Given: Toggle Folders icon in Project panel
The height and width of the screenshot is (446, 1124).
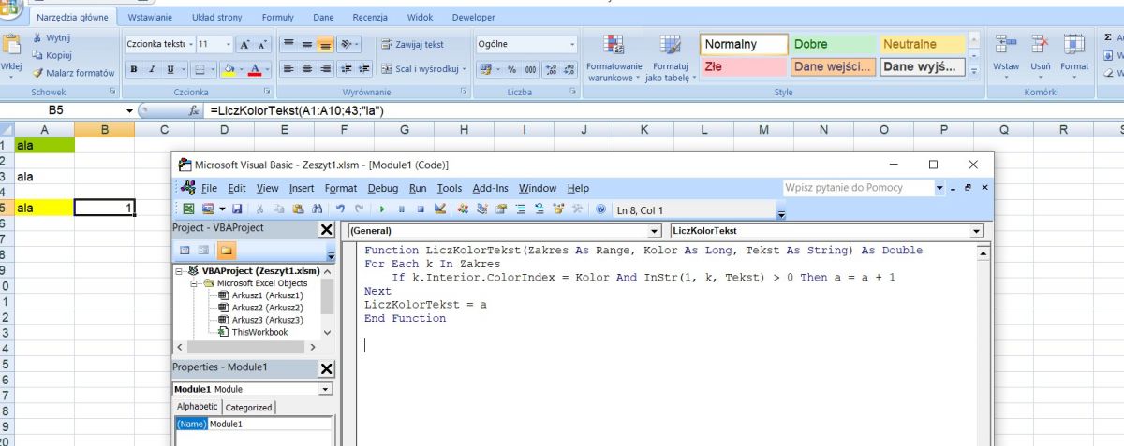Looking at the screenshot, I should click(226, 251).
